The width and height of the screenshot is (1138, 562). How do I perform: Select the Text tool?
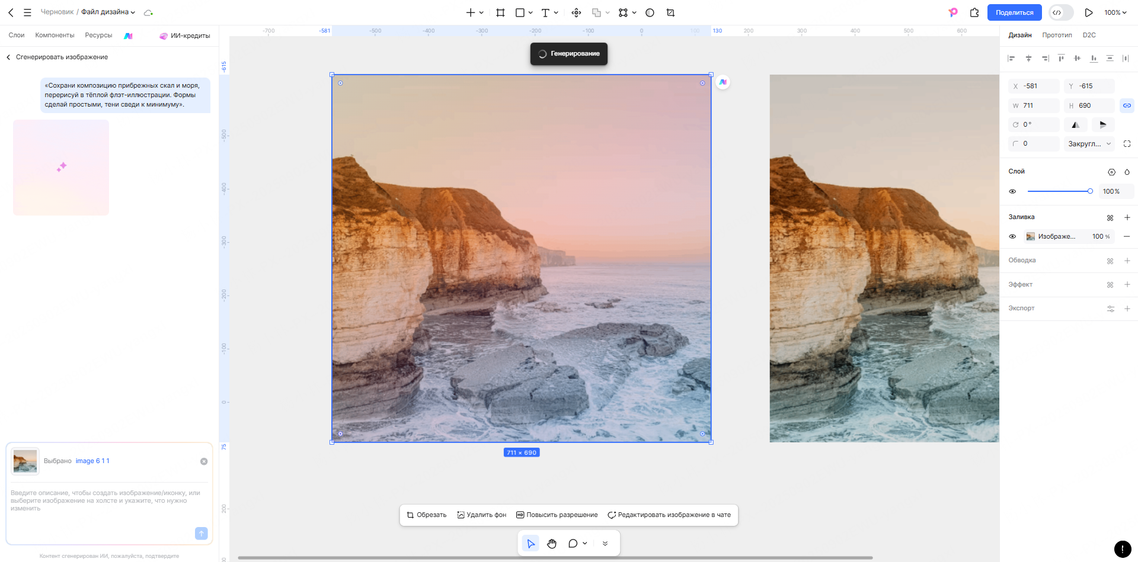coord(545,12)
